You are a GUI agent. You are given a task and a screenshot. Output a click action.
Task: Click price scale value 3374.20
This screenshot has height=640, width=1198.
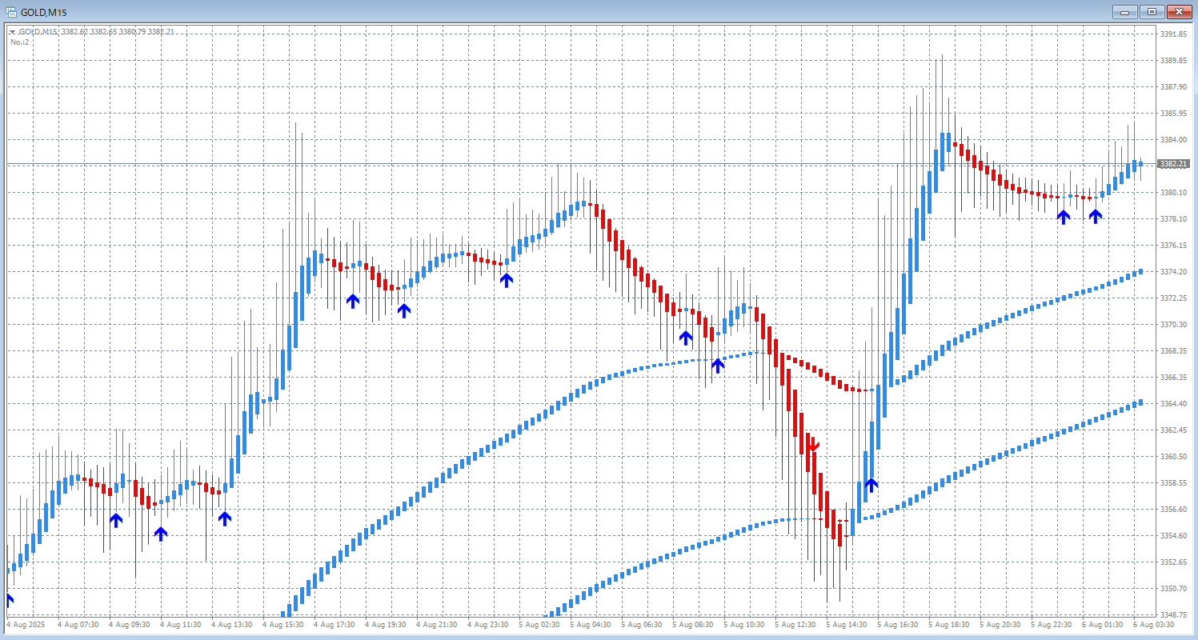click(1172, 272)
